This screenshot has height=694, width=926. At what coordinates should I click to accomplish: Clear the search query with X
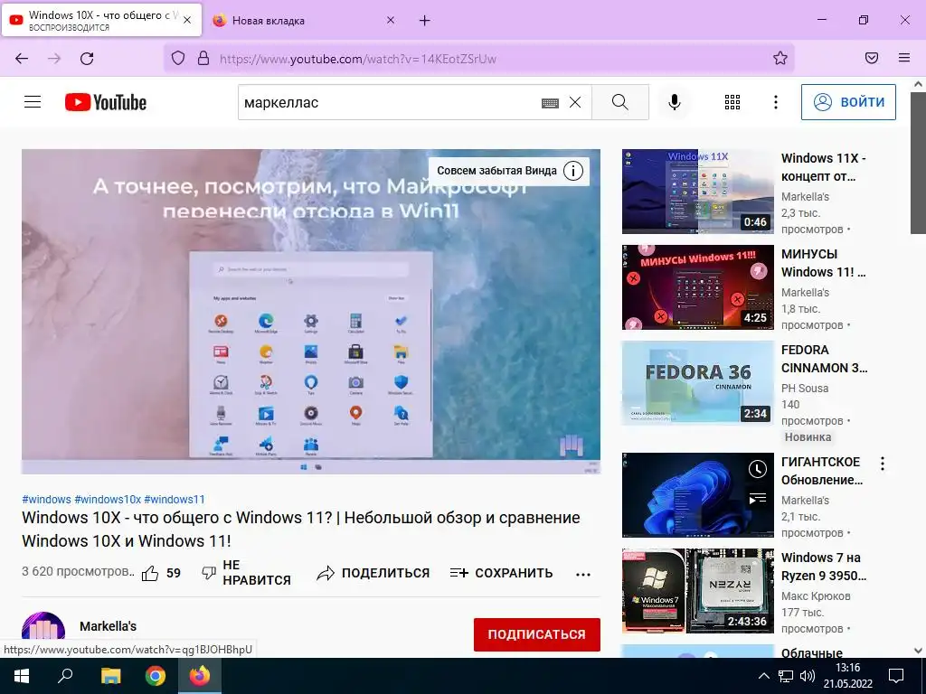(574, 103)
